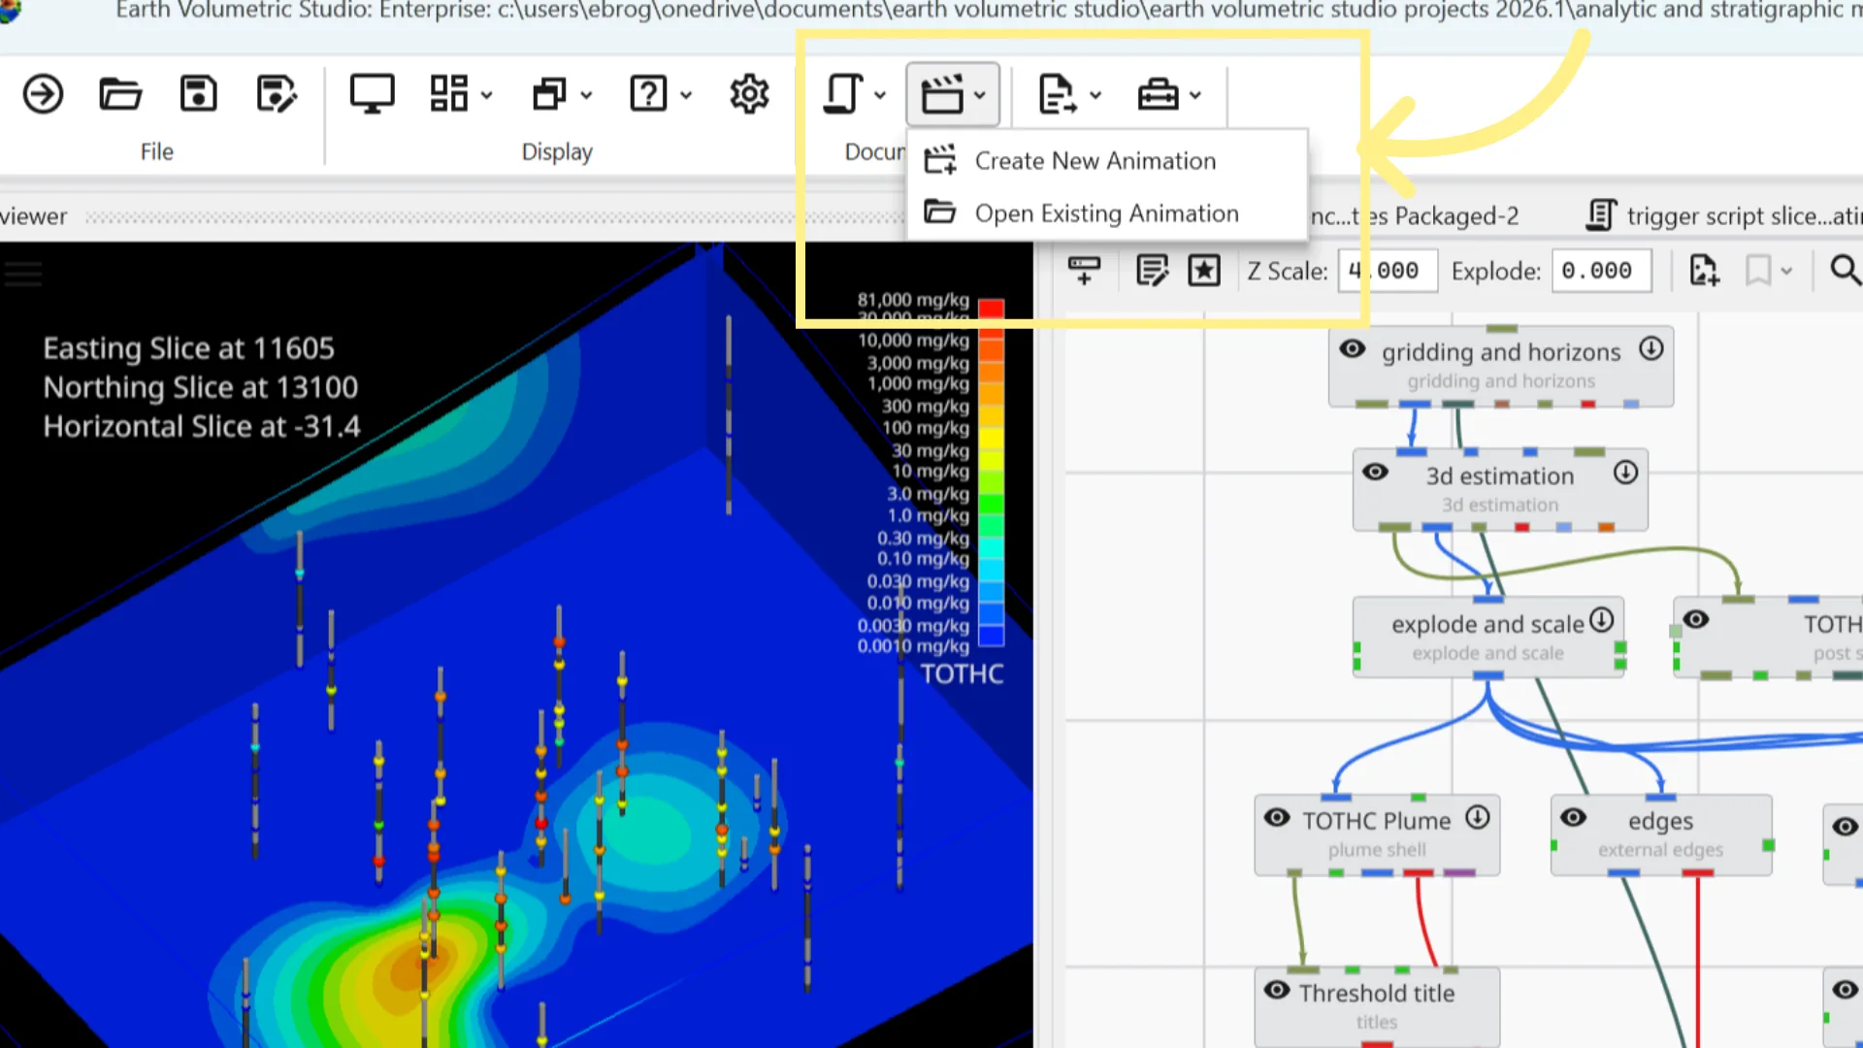Expand the document icon dropdown arrow
This screenshot has height=1048, width=1863.
(x=880, y=95)
